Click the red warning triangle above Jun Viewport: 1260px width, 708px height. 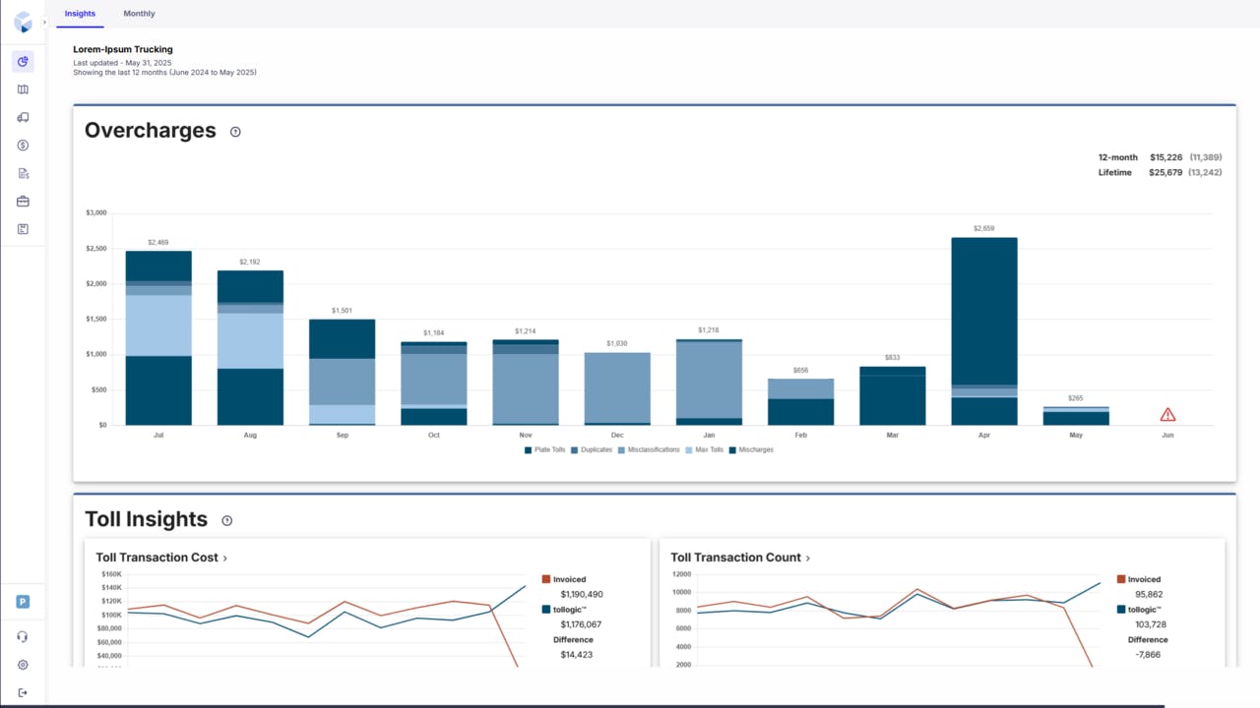click(x=1167, y=414)
